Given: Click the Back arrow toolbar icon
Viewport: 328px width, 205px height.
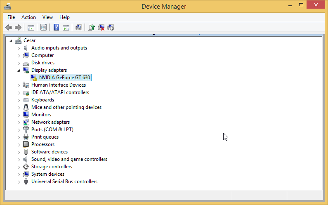Looking at the screenshot, I should [x=9, y=27].
